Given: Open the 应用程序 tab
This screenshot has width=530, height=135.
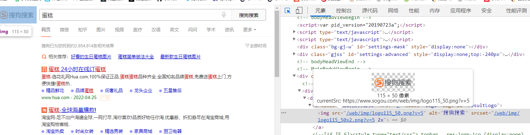Looking at the screenshot, I should (460, 11).
